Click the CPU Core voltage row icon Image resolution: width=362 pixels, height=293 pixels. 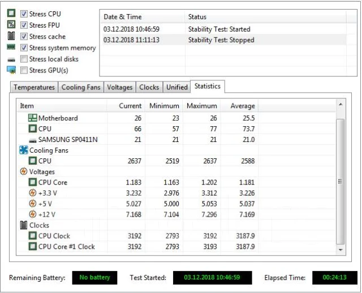click(33, 182)
